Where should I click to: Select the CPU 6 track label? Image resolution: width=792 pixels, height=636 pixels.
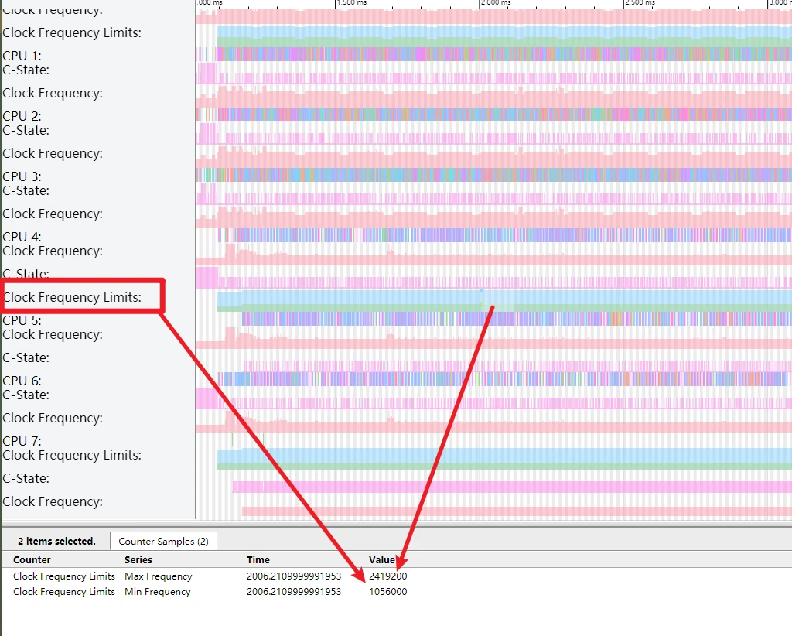point(22,381)
